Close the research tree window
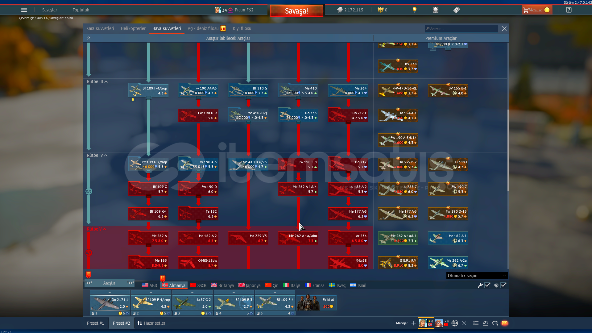 coord(504,28)
